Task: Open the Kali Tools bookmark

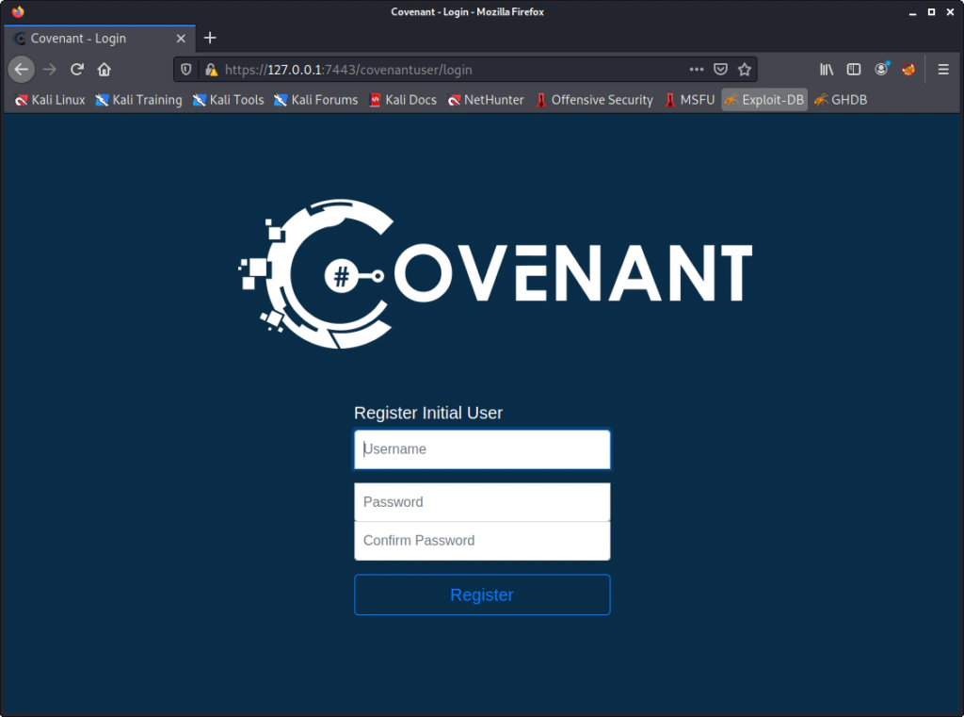Action: click(228, 99)
